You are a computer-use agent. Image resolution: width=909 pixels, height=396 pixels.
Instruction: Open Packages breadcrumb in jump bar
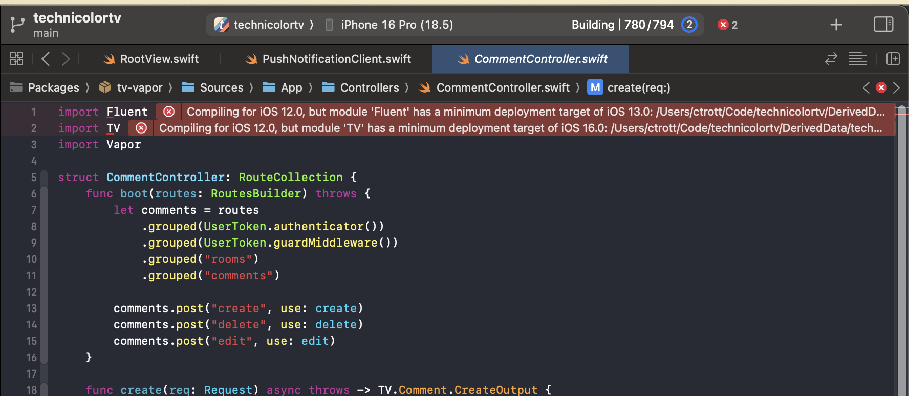45,87
